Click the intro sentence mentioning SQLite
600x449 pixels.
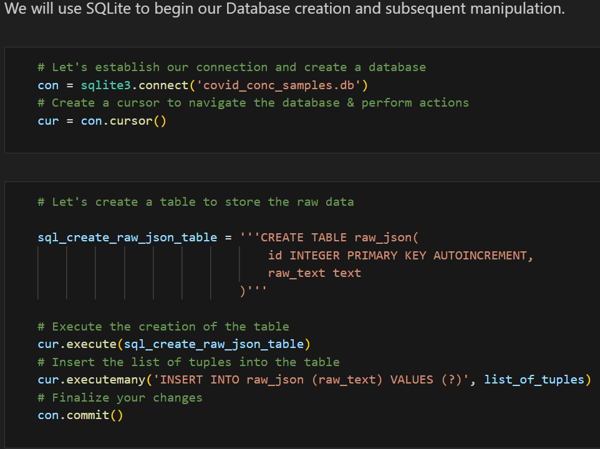point(284,11)
